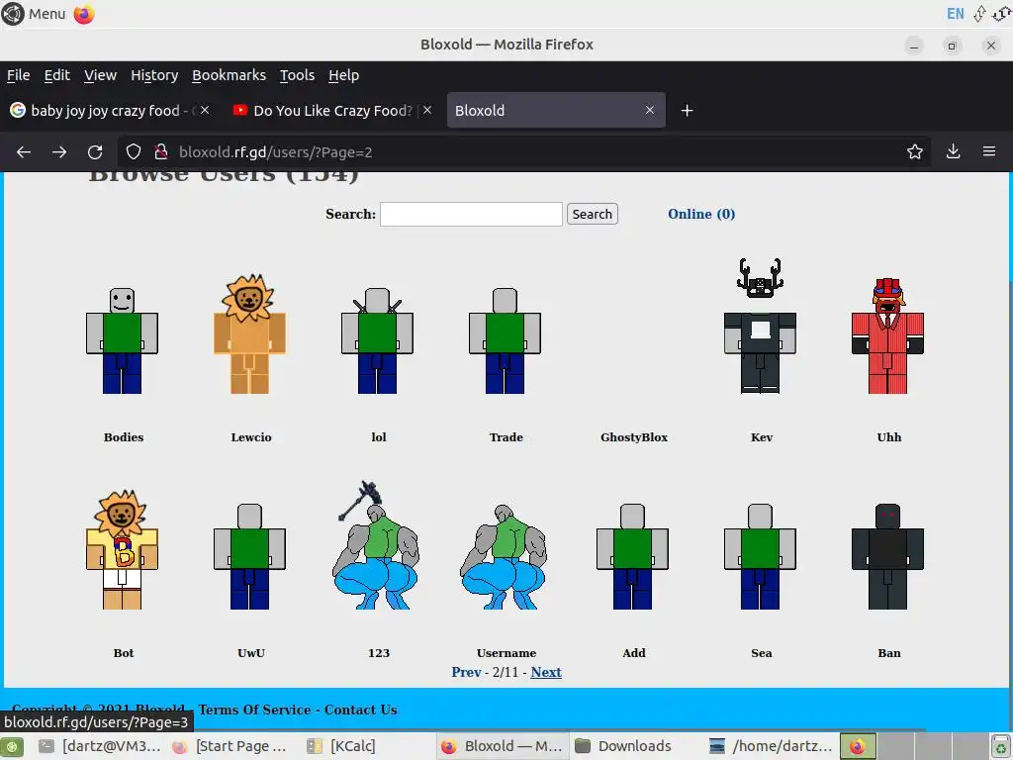Click the address bar URL
1013x760 pixels.
276,151
